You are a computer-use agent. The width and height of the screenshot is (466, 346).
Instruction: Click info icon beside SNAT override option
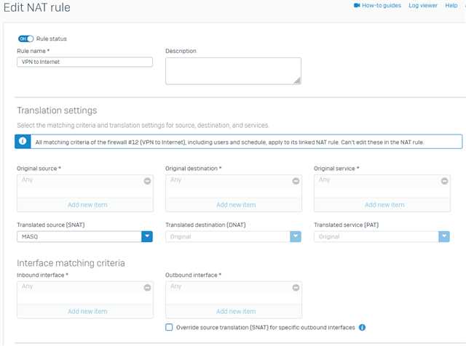click(362, 327)
